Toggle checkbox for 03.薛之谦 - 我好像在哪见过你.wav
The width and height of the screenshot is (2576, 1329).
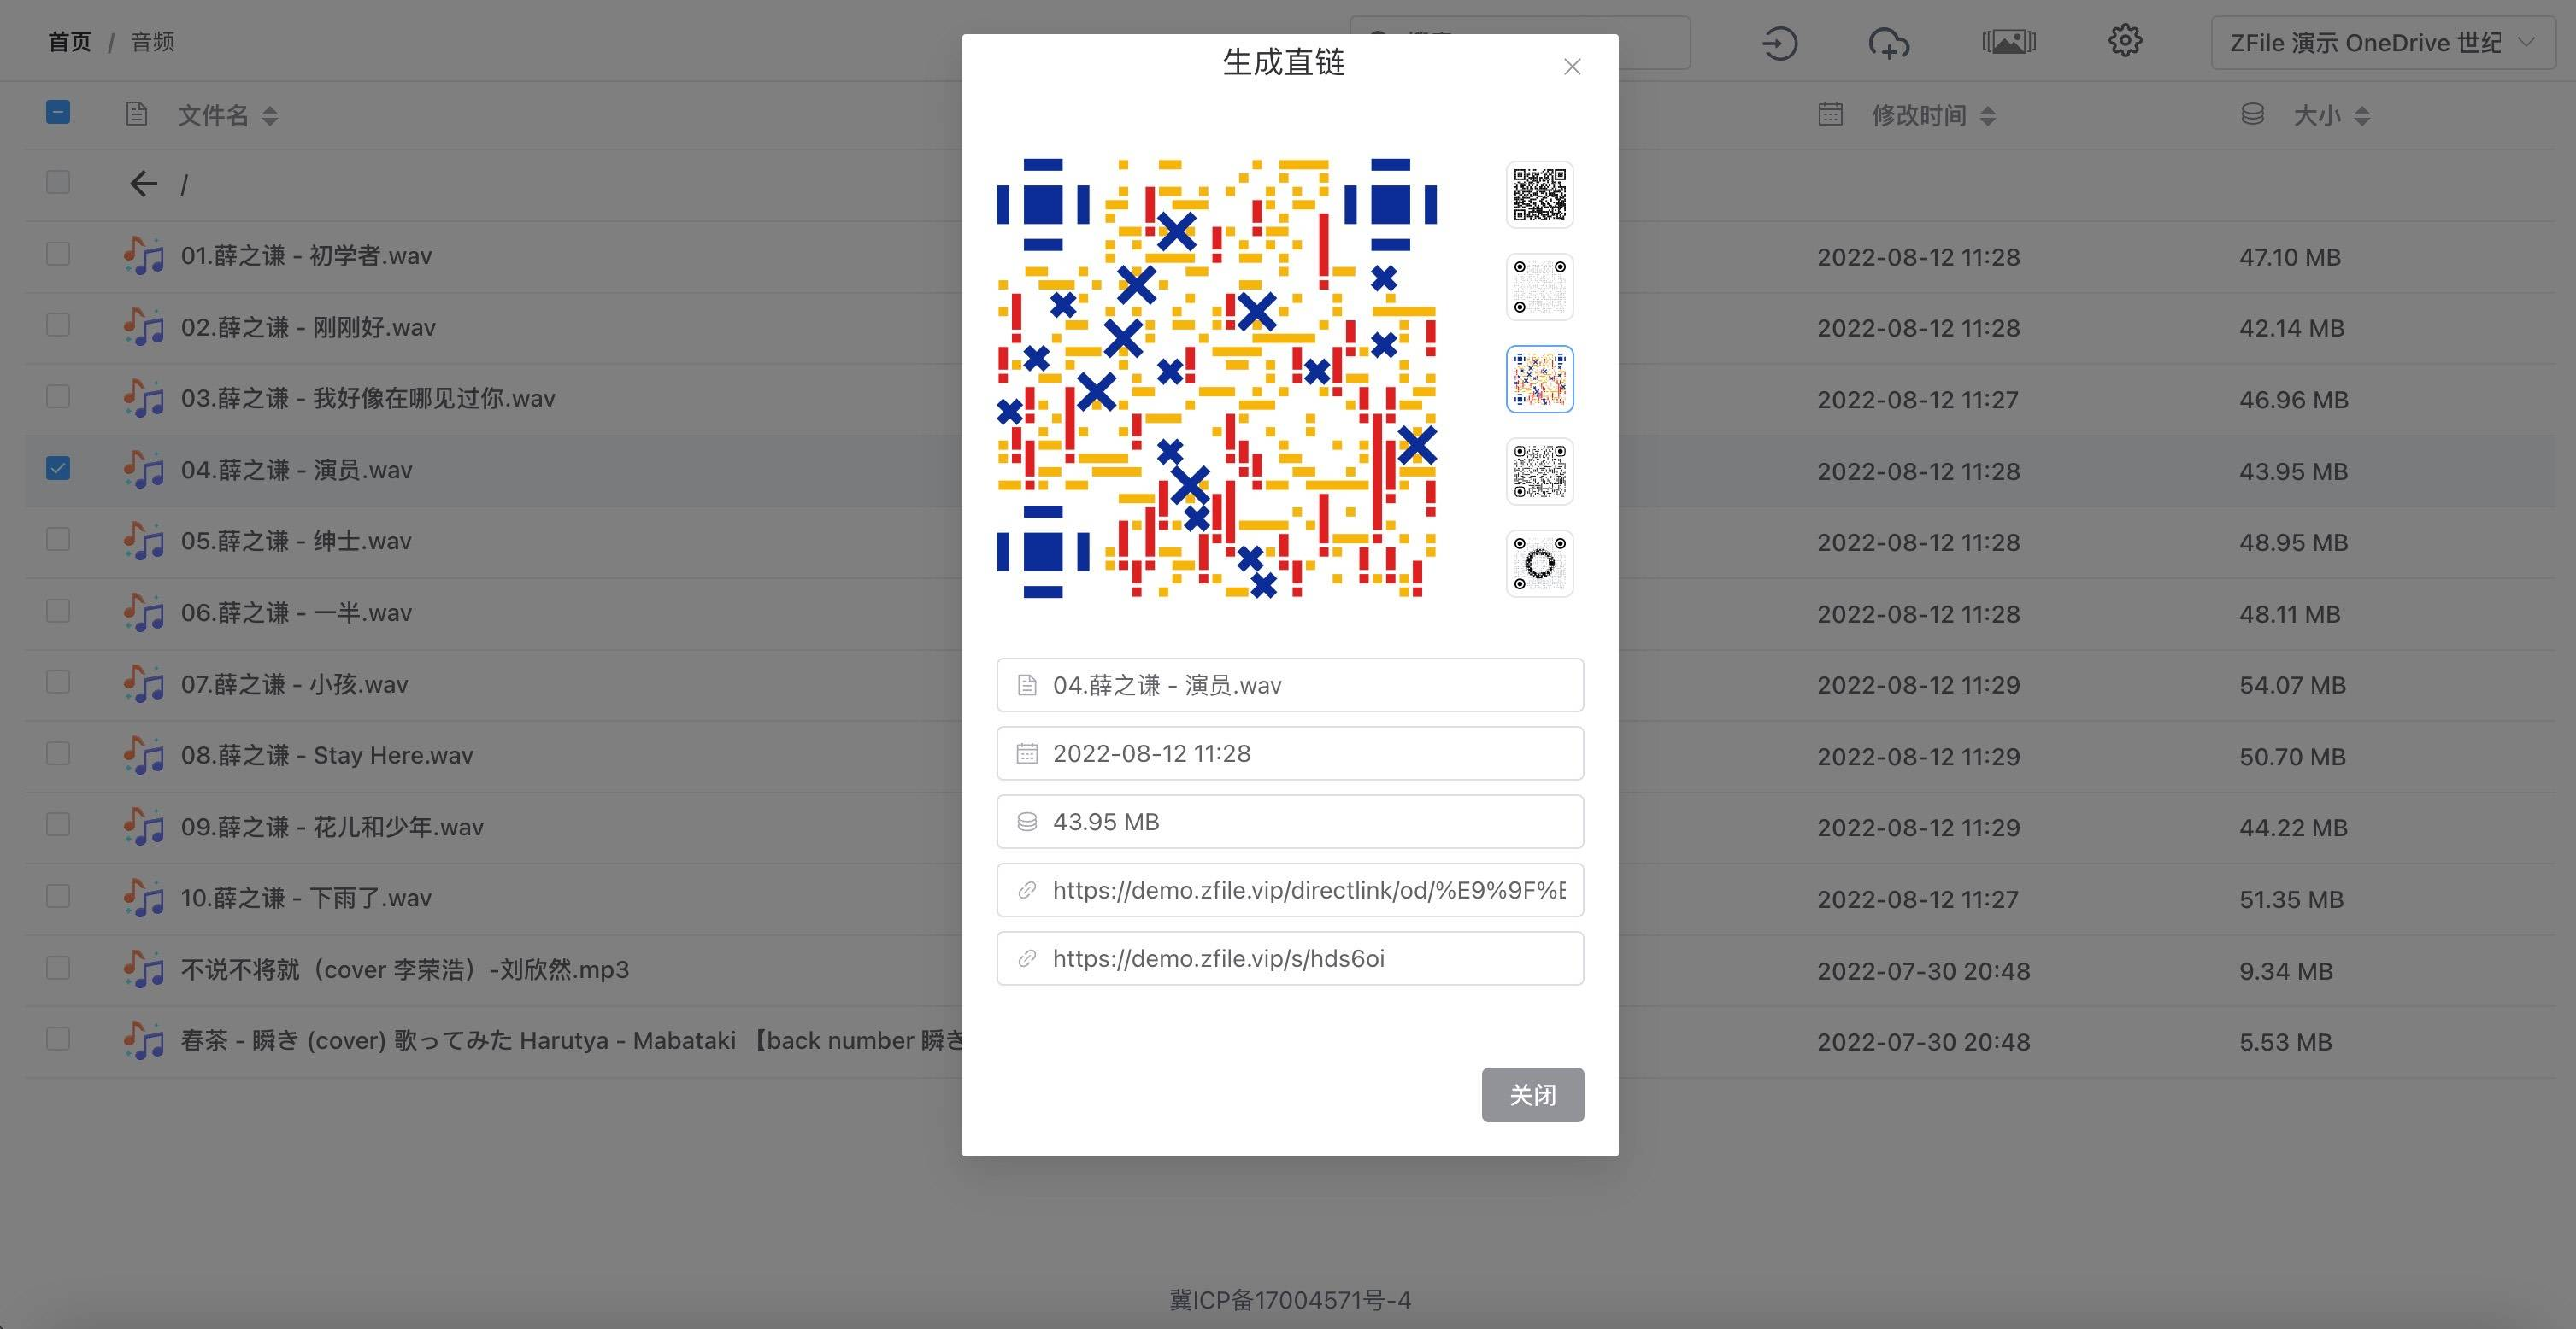[57, 398]
